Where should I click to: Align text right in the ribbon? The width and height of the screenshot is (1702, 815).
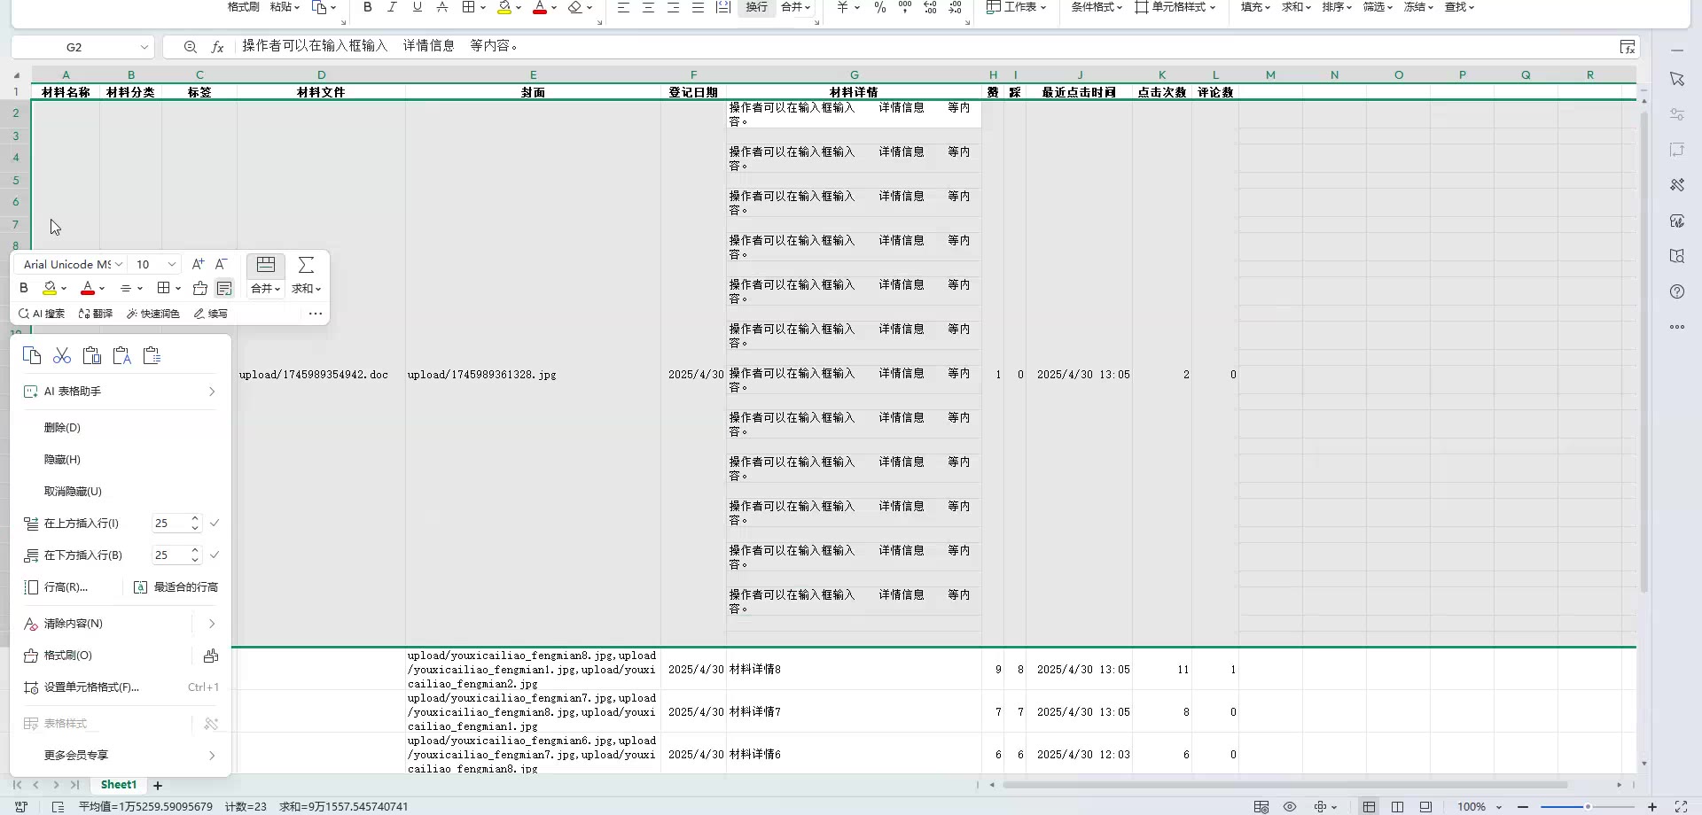[674, 7]
